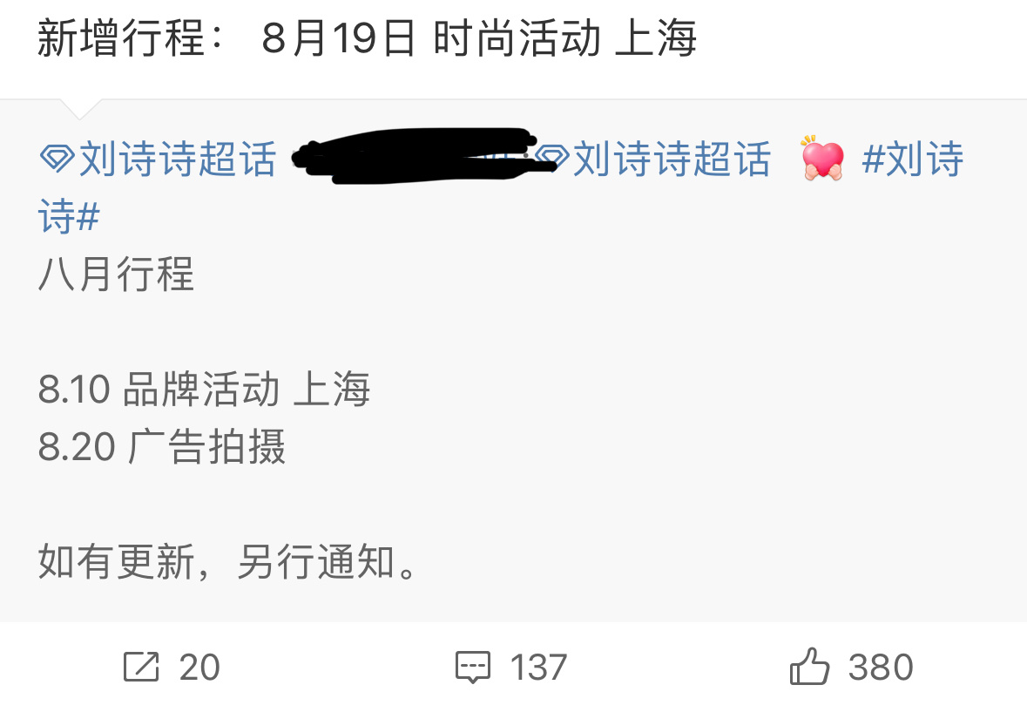This screenshot has width=1027, height=712.
Task: Click the 8.20 广告拍摄 line
Action: [162, 446]
